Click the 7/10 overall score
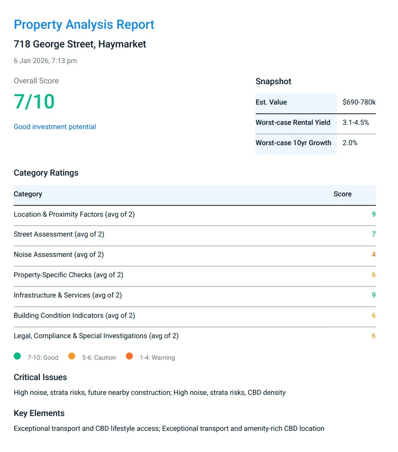 (x=34, y=102)
